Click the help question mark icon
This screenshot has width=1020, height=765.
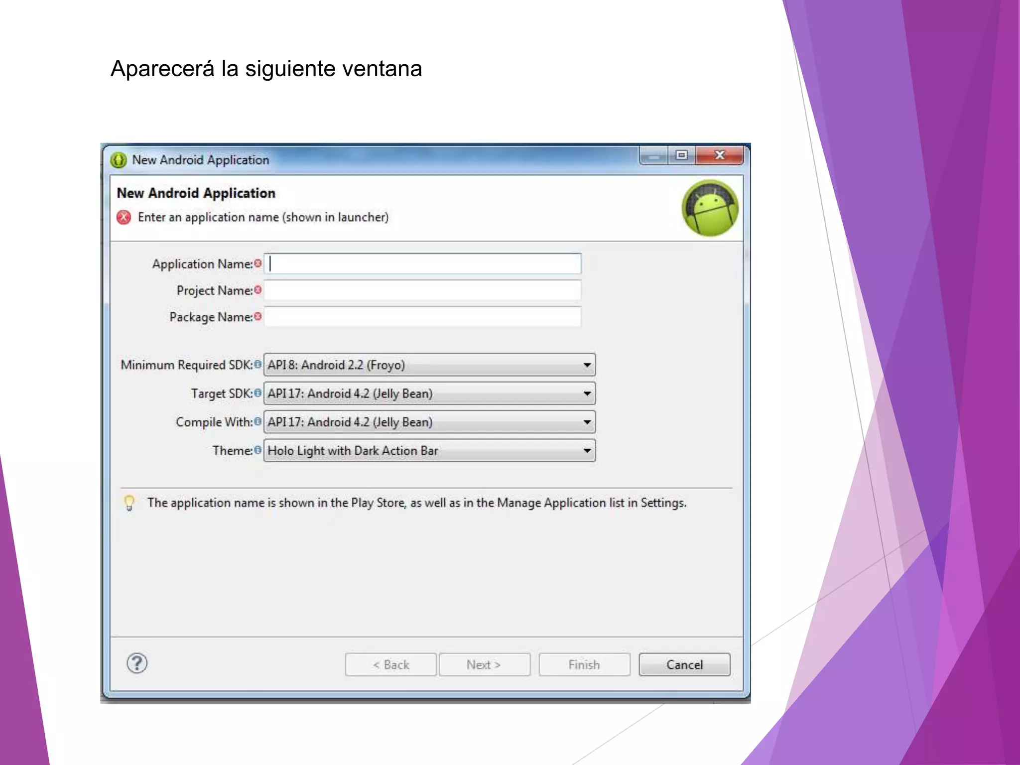tap(137, 663)
